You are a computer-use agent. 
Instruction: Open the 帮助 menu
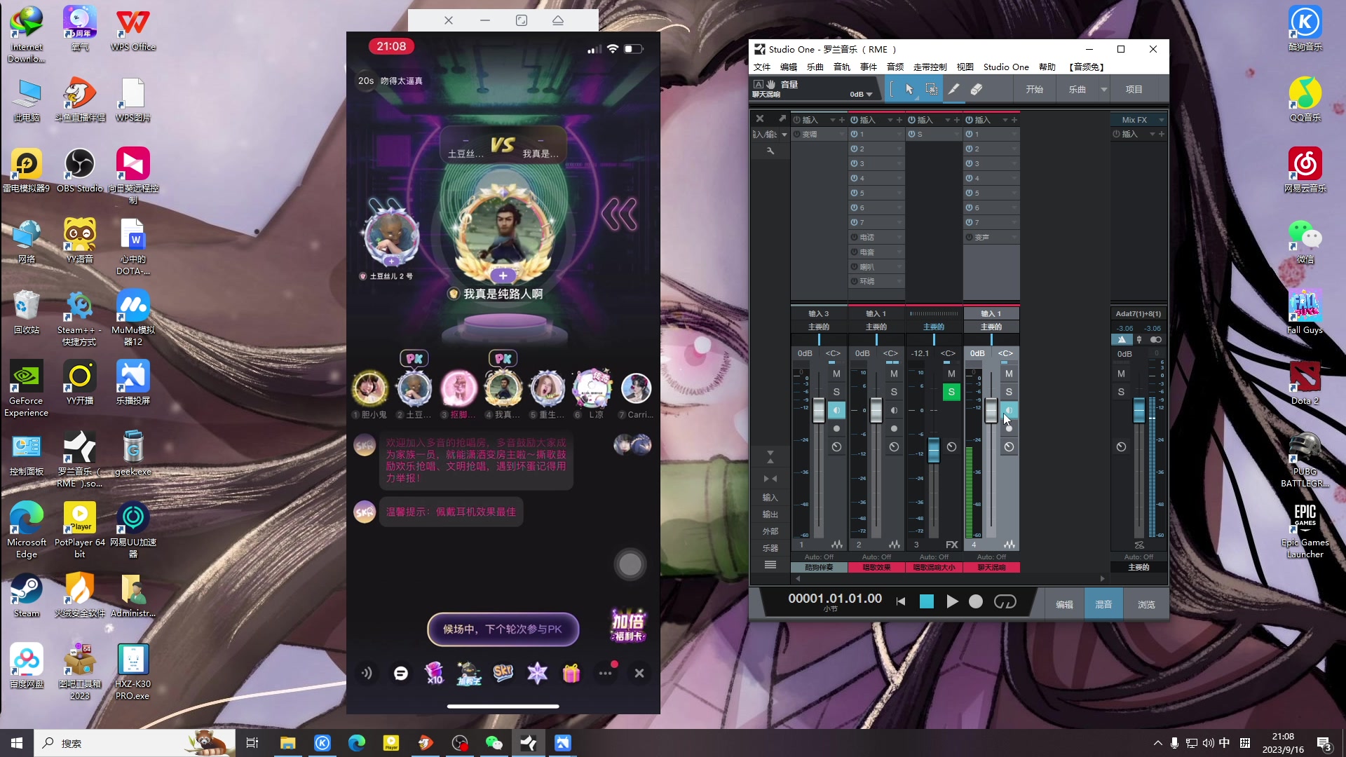point(1047,67)
